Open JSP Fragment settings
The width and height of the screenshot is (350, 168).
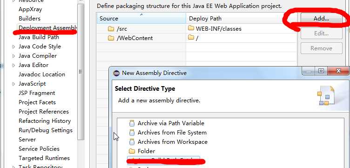(x=37, y=93)
